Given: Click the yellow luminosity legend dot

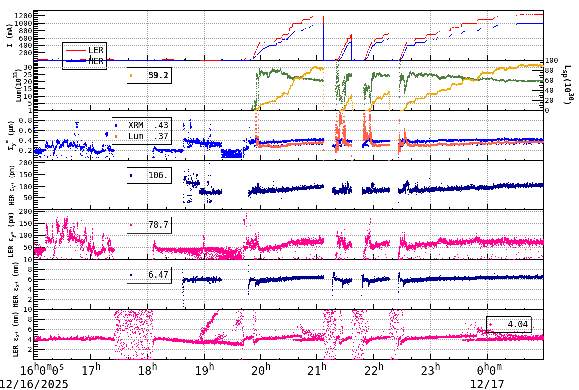Looking at the screenshot, I should [x=131, y=75].
